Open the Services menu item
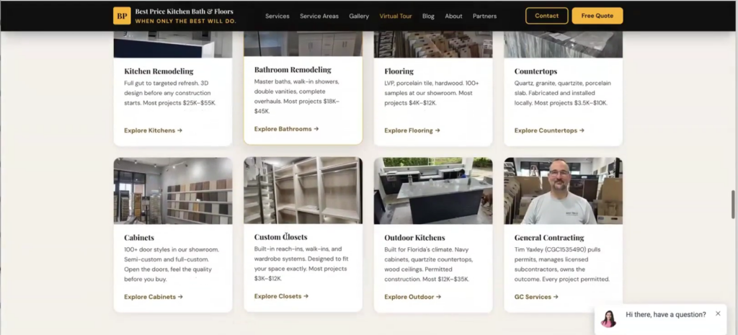 (x=277, y=16)
